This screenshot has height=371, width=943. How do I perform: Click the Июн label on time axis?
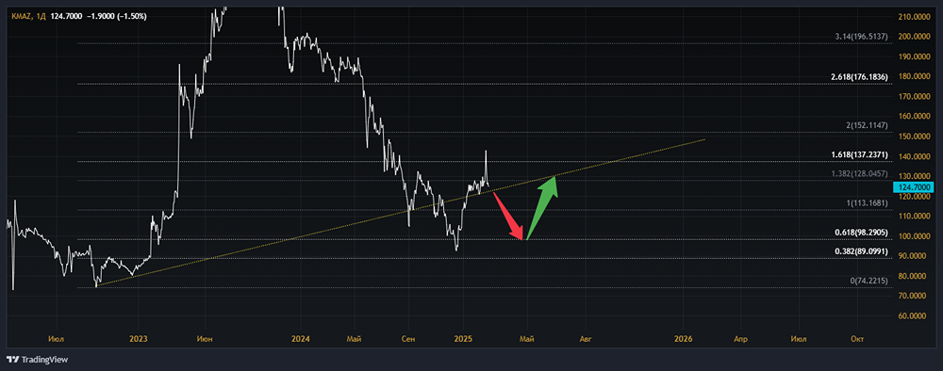pyautogui.click(x=205, y=339)
